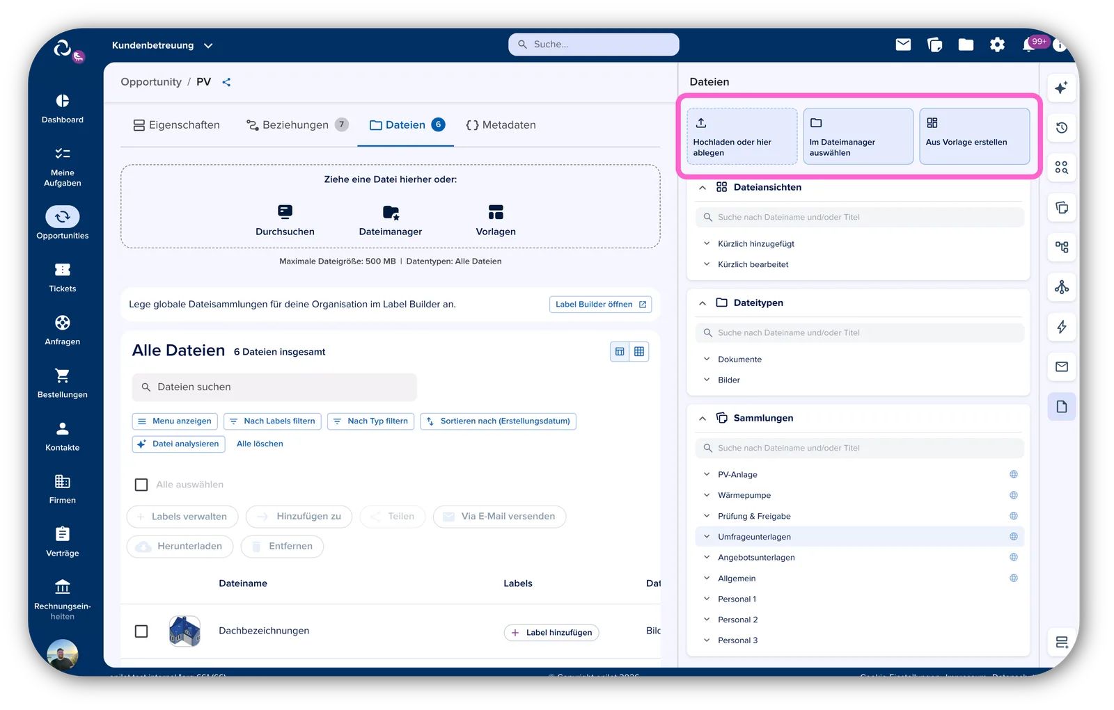Select the Umfrageunterlagen collection row
1114x710 pixels.
(x=859, y=537)
